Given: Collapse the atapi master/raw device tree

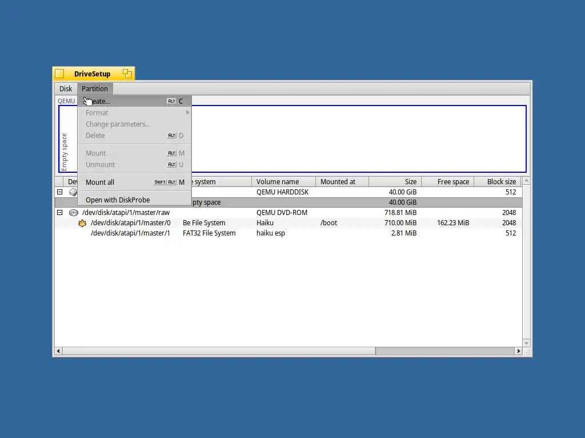Looking at the screenshot, I should tap(59, 213).
